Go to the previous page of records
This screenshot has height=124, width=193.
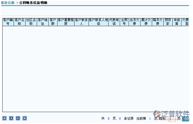point(11,118)
